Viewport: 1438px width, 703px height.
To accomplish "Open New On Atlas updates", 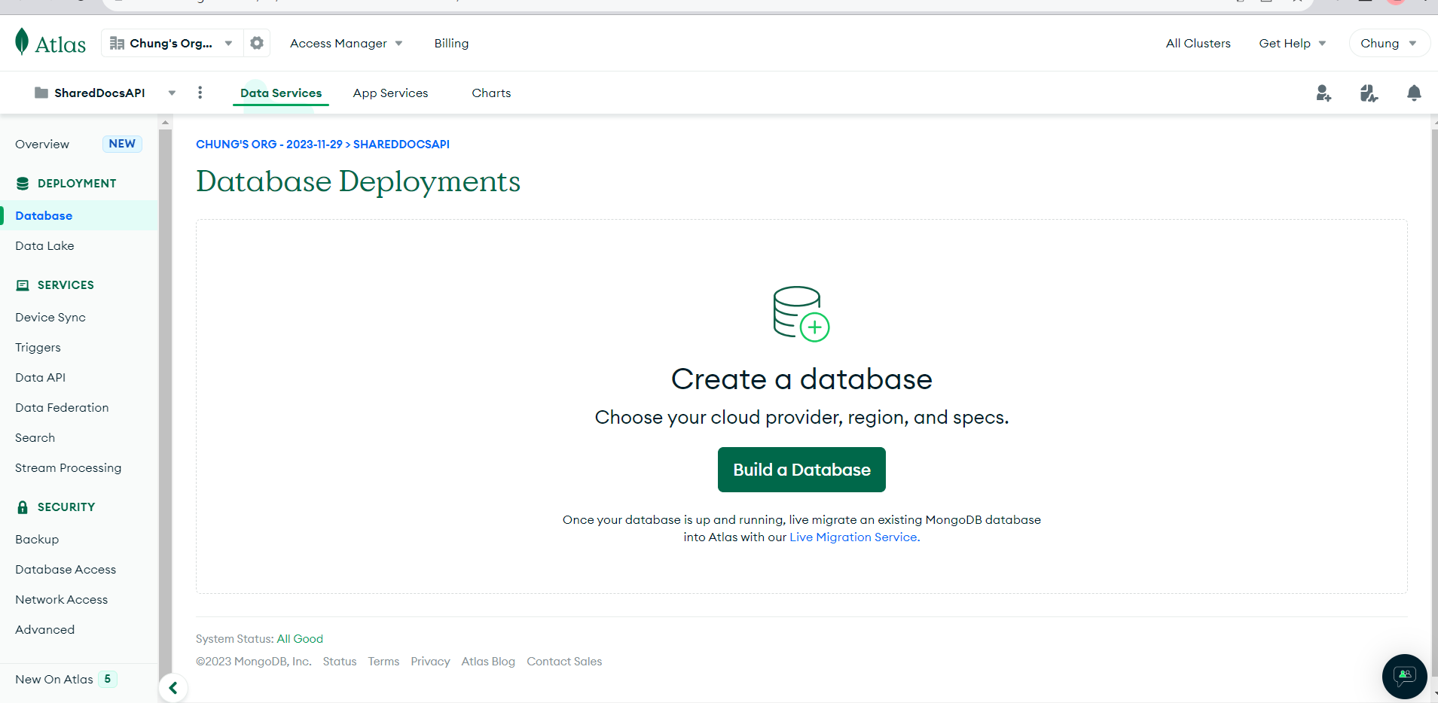I will [x=66, y=680].
